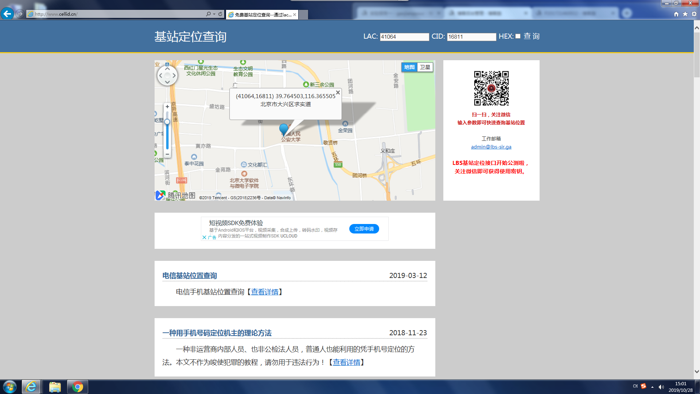Click the map zoom slider handle
Image resolution: width=700 pixels, height=394 pixels.
point(167,122)
